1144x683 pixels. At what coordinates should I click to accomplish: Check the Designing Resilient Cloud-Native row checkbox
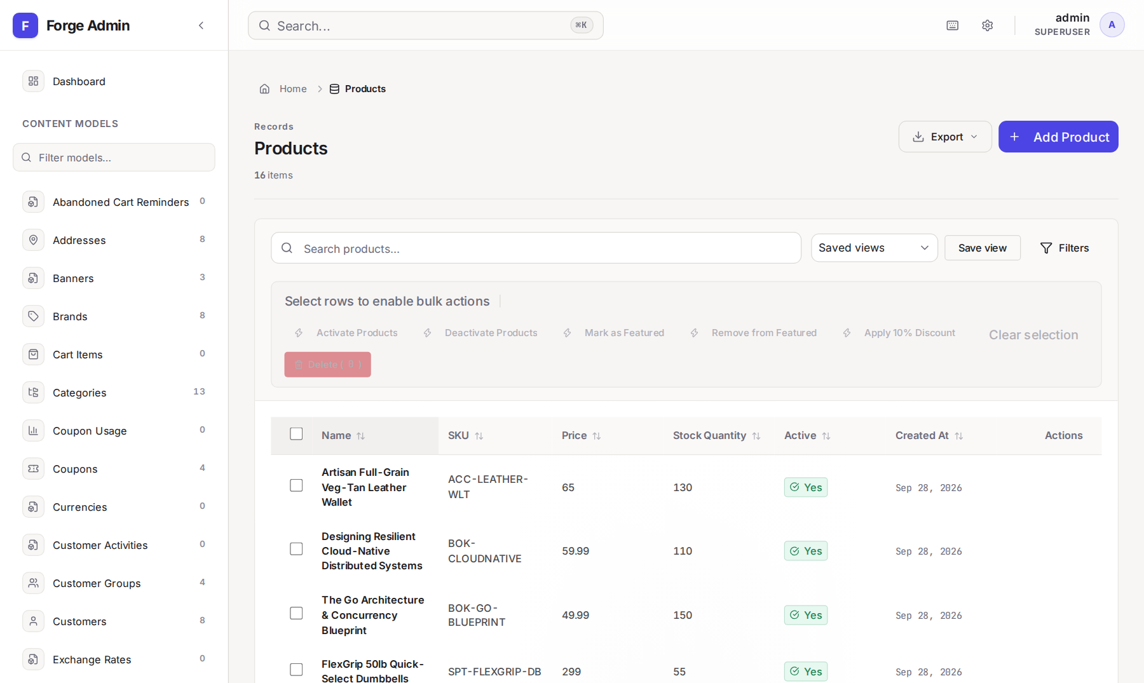tap(296, 549)
